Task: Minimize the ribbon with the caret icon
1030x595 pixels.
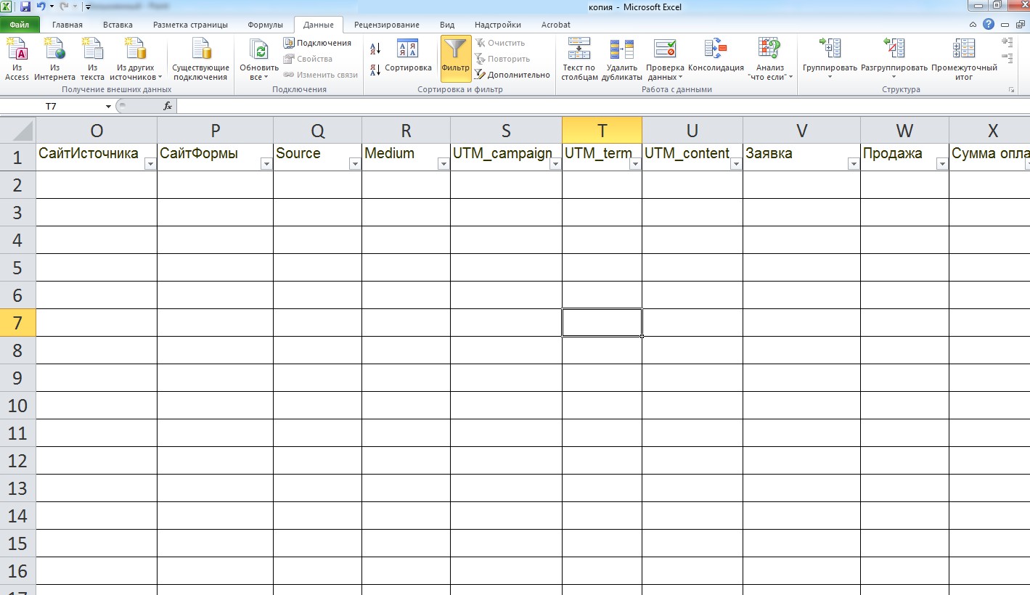Action: pyautogui.click(x=973, y=25)
